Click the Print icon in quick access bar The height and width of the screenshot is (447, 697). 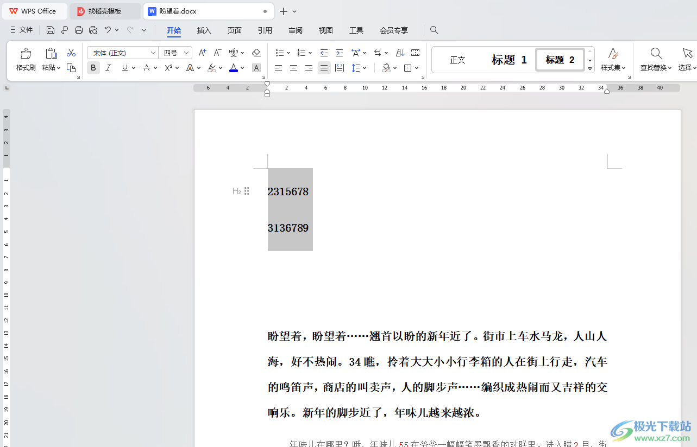tap(79, 30)
